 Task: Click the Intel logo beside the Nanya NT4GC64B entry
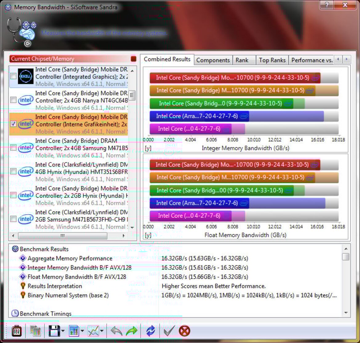click(x=26, y=100)
